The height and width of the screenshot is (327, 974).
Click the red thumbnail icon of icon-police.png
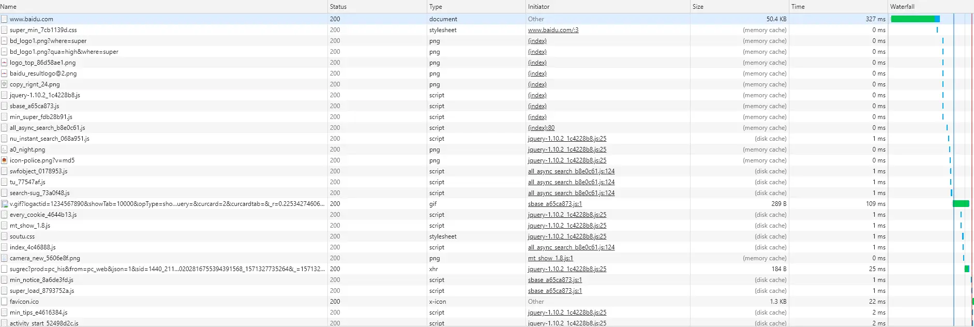point(4,160)
